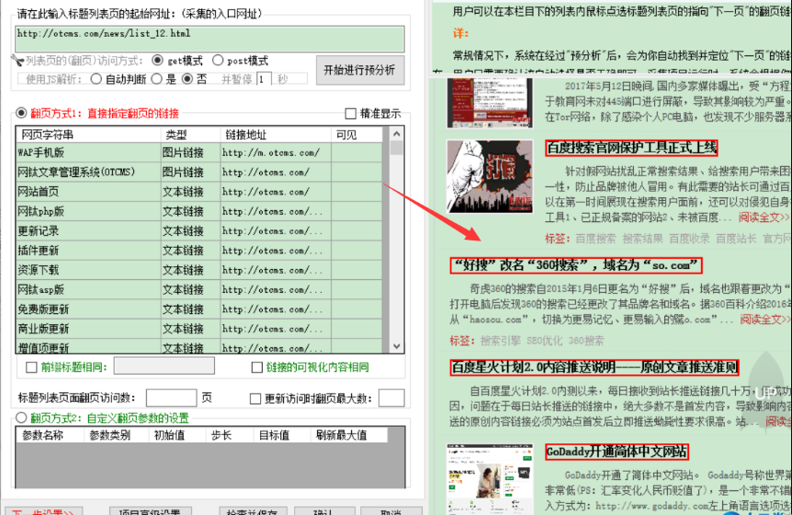Click the 360搜索 tag link
This screenshot has height=515, width=792.
click(x=586, y=341)
